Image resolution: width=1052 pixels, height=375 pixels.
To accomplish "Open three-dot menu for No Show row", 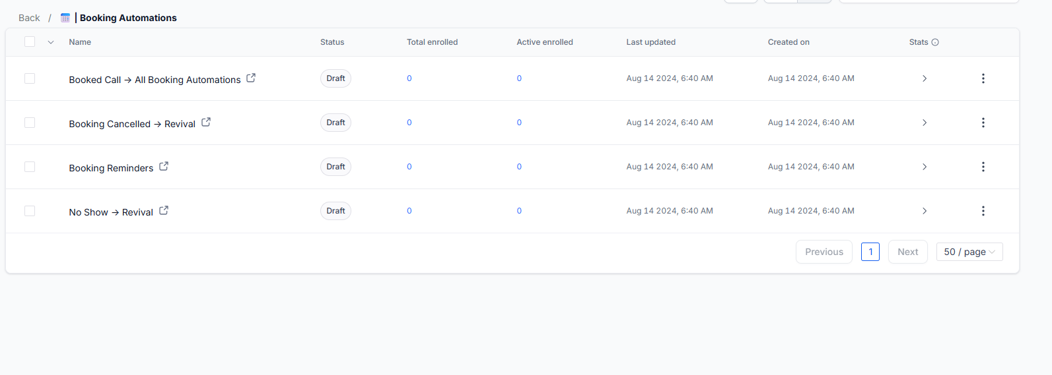I will click(x=983, y=211).
